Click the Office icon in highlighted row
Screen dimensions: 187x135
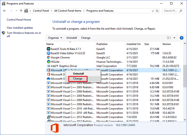[x=48, y=70]
